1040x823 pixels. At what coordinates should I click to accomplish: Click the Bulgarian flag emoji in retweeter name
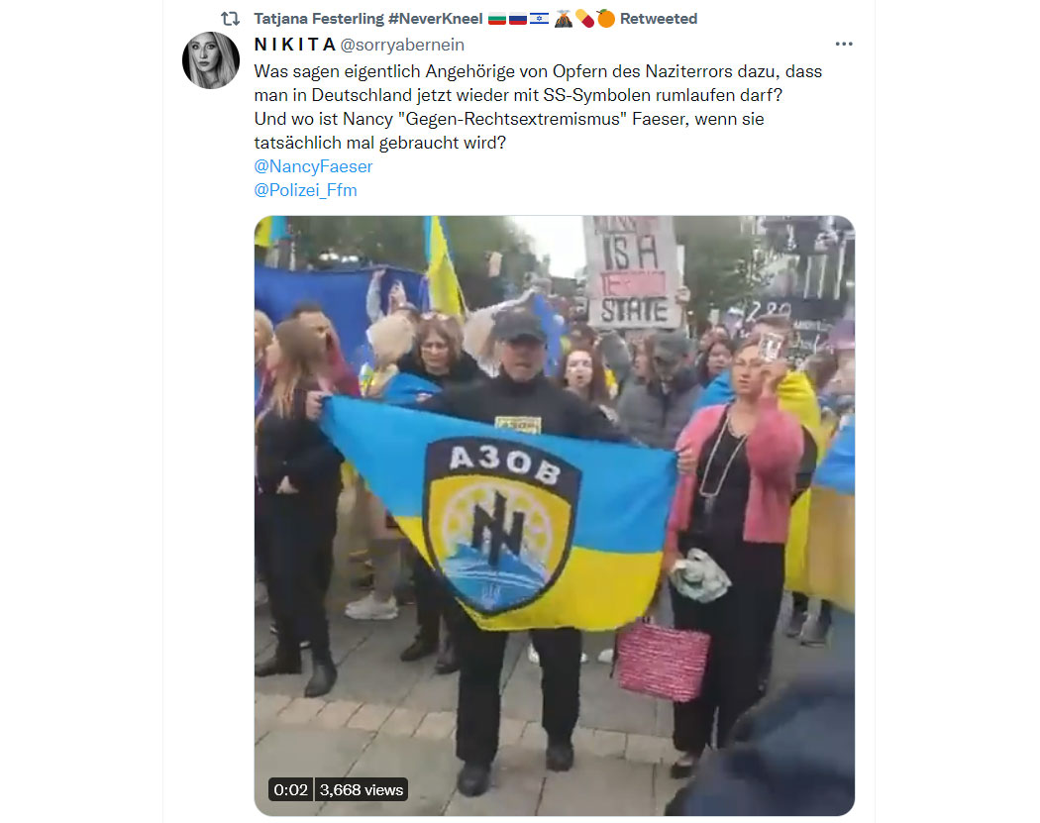497,19
